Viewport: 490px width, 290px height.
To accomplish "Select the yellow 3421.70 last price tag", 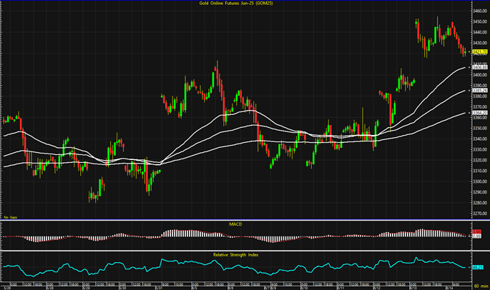I will (480, 51).
